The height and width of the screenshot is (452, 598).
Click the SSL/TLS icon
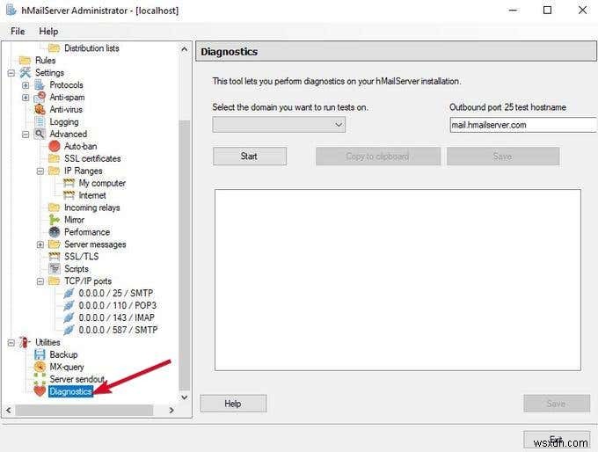point(55,256)
